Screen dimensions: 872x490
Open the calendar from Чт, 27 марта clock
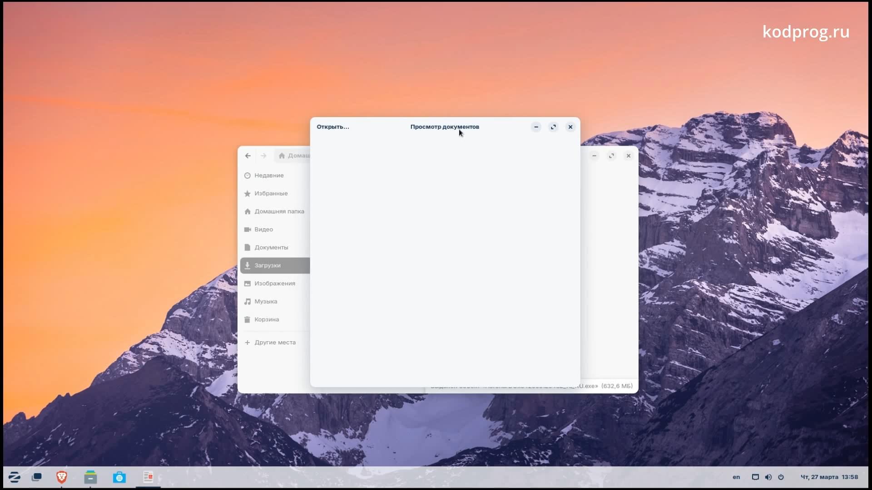tap(829, 477)
